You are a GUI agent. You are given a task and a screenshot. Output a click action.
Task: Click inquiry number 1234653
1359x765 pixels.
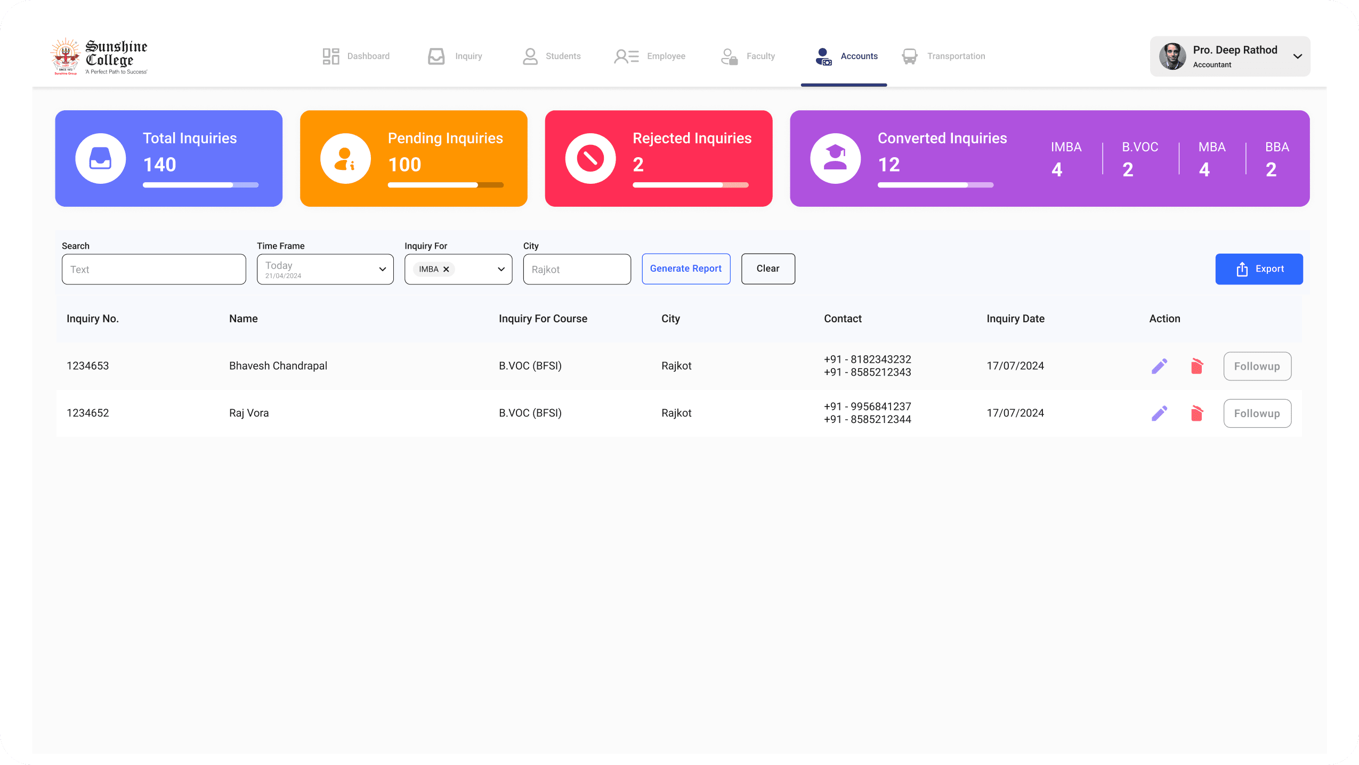point(88,366)
